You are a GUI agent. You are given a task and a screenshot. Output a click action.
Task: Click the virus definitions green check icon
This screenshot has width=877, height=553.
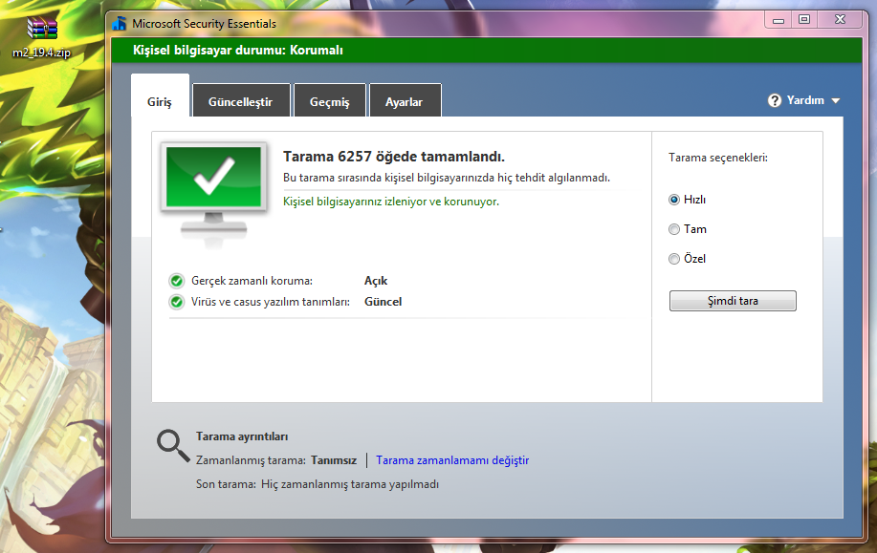(x=177, y=302)
